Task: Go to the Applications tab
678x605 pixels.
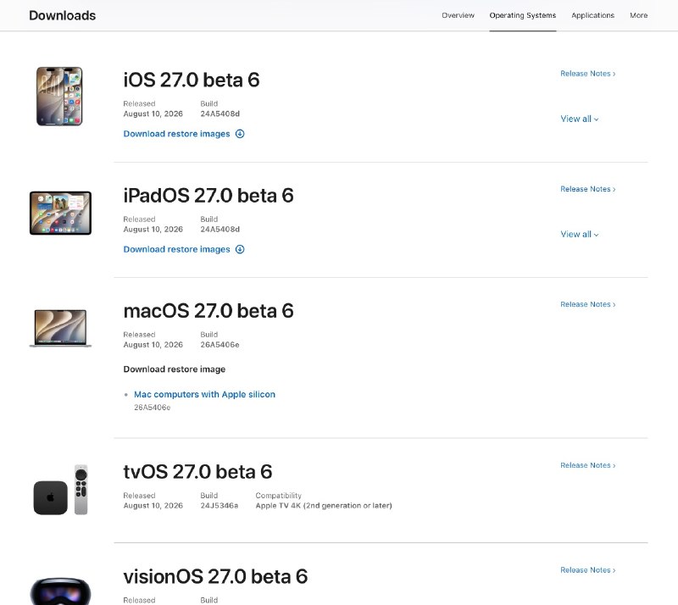Action: pyautogui.click(x=592, y=15)
